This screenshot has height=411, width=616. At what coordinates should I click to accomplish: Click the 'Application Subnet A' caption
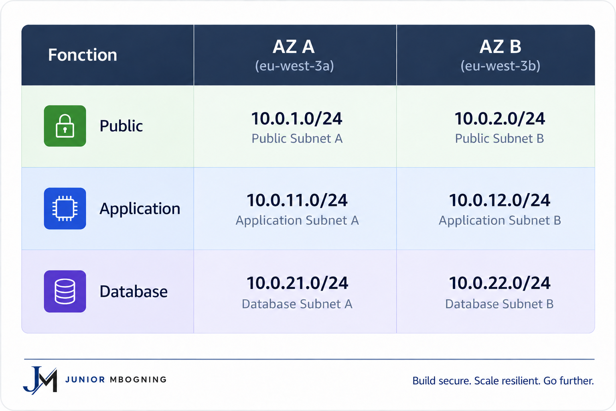pyautogui.click(x=297, y=220)
